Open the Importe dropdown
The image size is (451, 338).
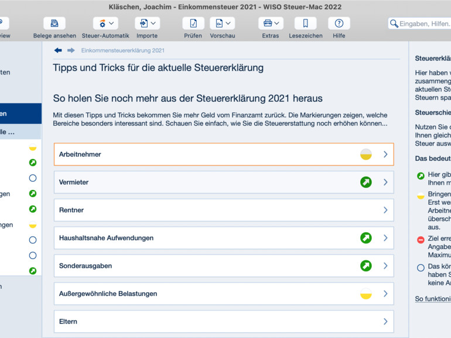(147, 23)
